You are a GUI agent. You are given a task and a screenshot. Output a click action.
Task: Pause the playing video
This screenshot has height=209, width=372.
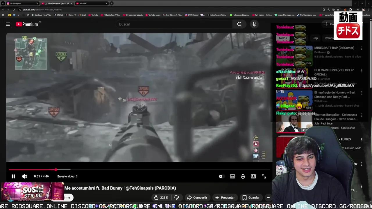[x=13, y=176]
